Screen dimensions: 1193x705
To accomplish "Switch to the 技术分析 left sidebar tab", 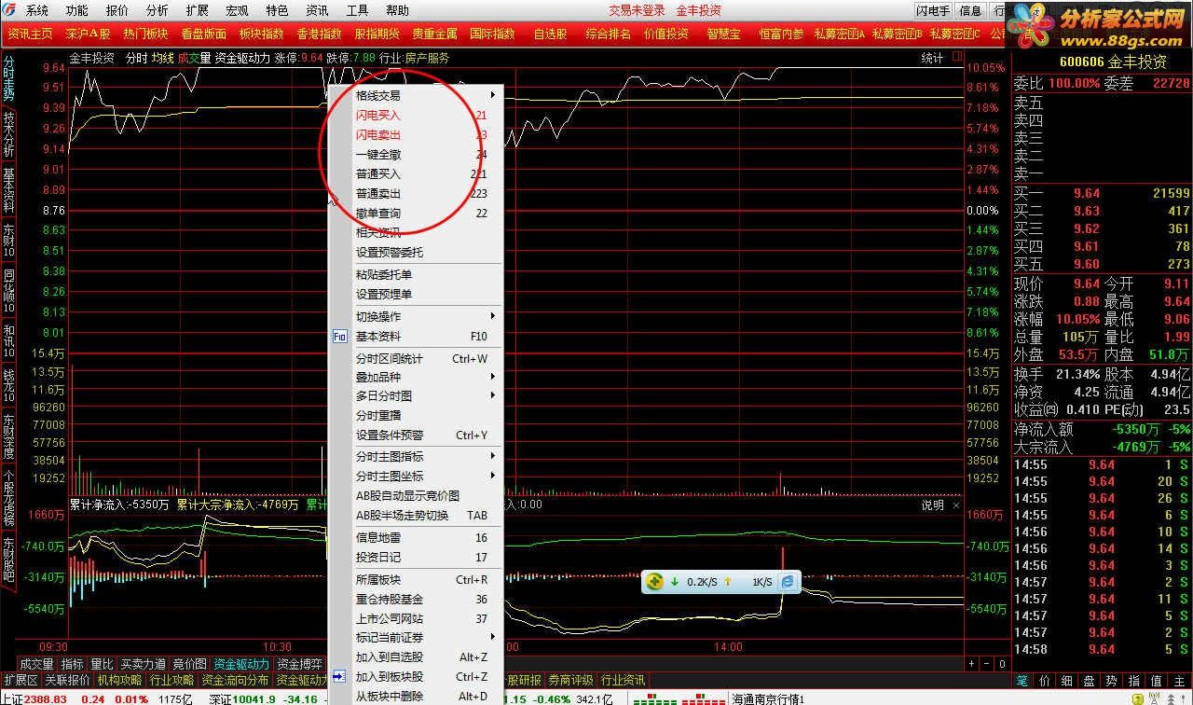I will 8,136.
